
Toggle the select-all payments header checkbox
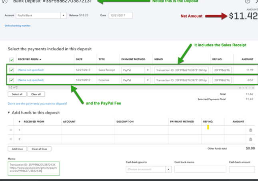pyautogui.click(x=12, y=60)
